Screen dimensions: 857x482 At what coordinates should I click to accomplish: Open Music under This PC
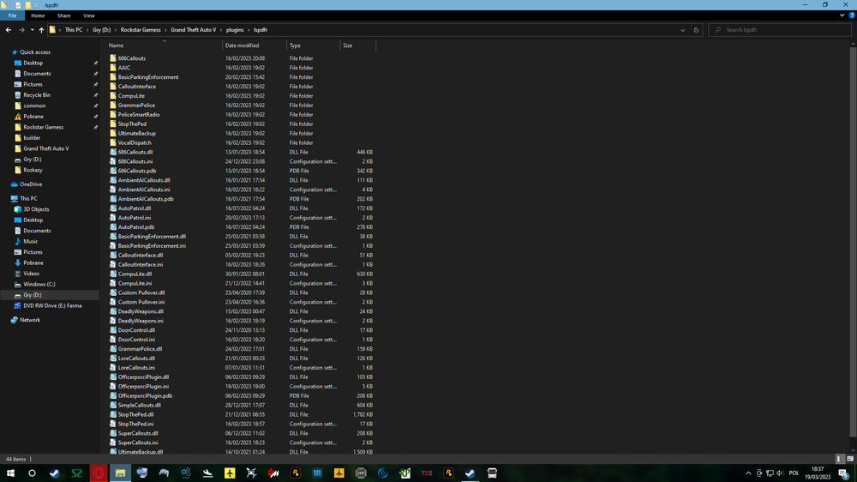[31, 241]
